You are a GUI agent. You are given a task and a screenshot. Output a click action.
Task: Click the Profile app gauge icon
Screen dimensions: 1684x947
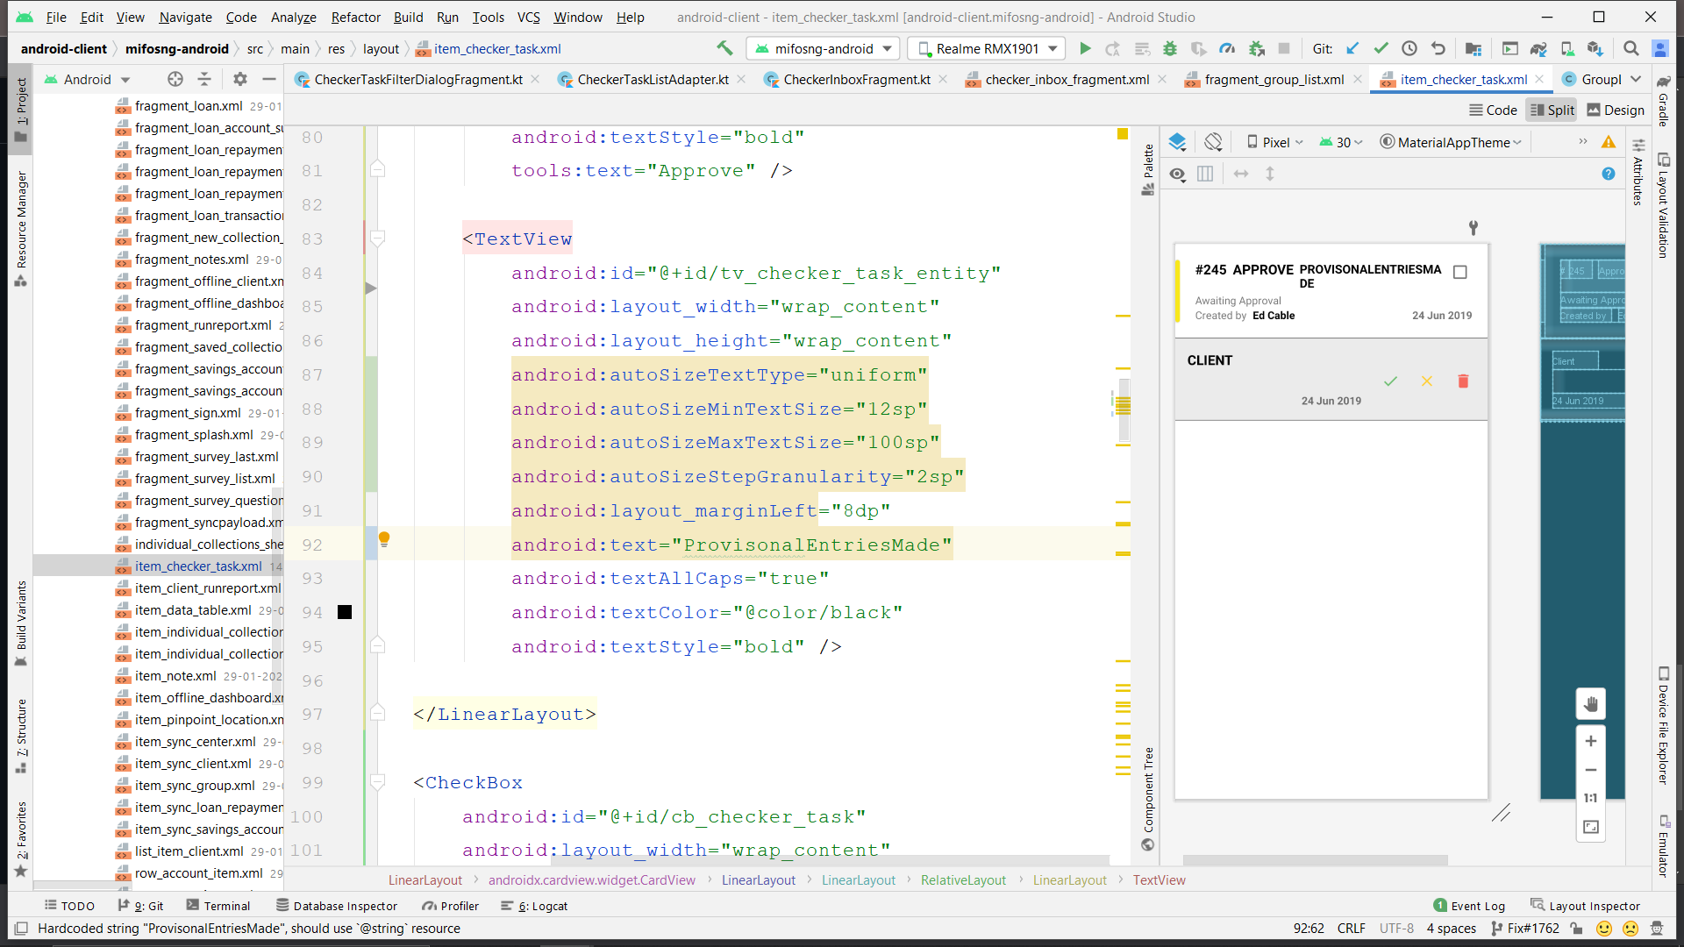click(1227, 49)
